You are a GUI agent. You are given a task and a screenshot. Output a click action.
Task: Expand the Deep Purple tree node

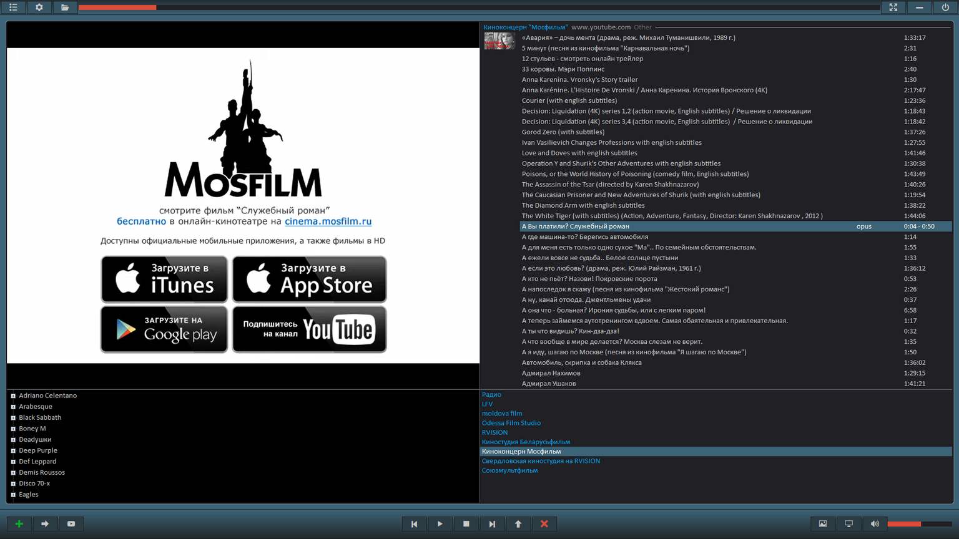point(13,450)
